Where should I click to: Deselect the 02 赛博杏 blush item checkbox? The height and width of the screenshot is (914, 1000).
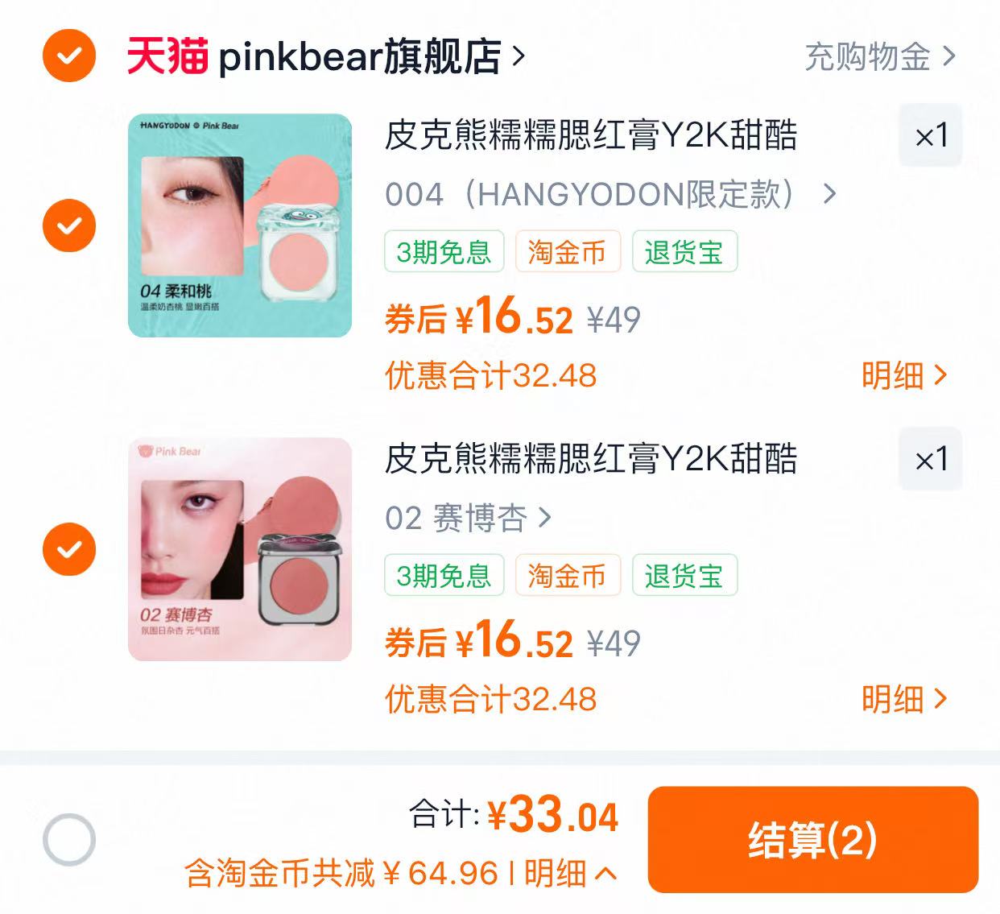(69, 549)
